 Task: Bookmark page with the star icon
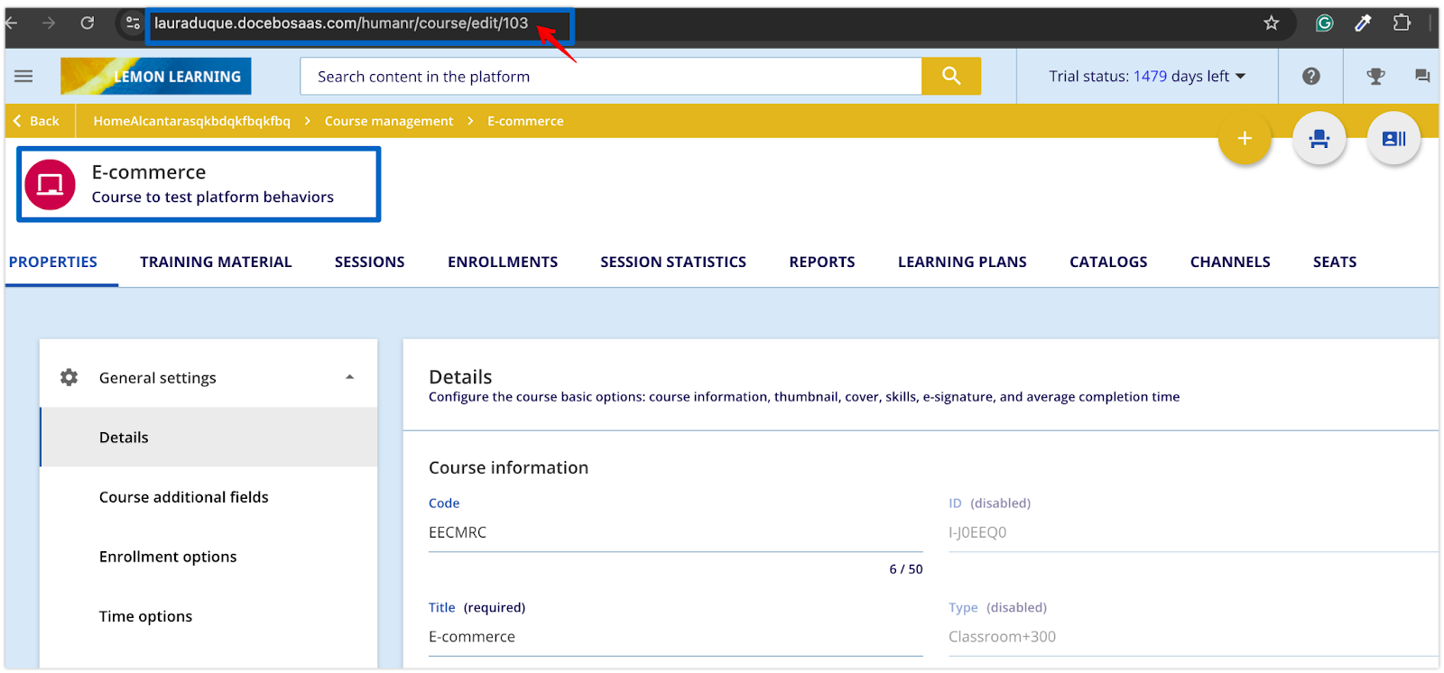click(x=1272, y=23)
